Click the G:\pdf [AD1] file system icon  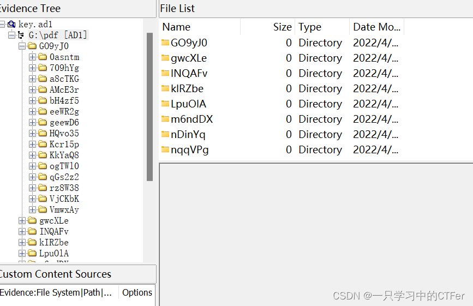point(21,35)
